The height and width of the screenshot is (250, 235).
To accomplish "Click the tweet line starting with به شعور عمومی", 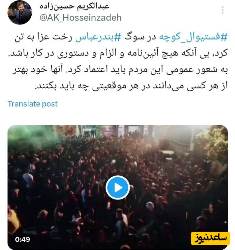I will click(x=120, y=70).
